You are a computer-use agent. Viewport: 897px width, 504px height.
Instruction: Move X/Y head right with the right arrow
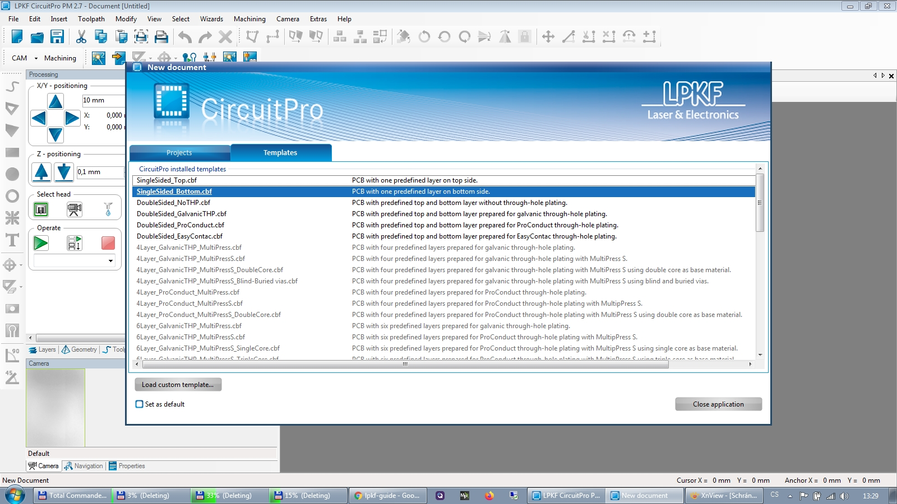72,118
